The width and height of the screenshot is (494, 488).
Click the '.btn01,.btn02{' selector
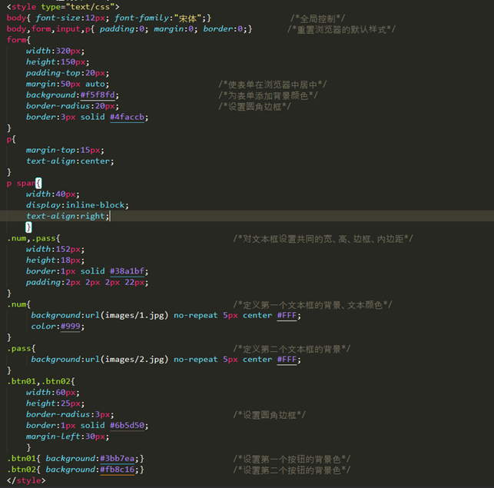41,381
